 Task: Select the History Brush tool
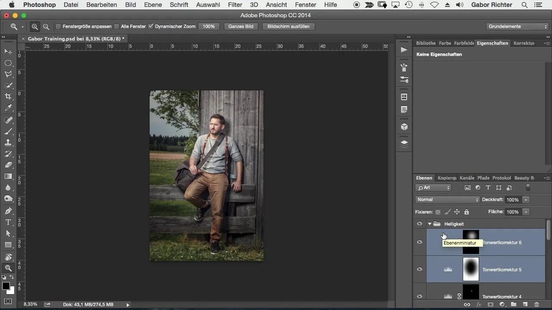tap(8, 154)
